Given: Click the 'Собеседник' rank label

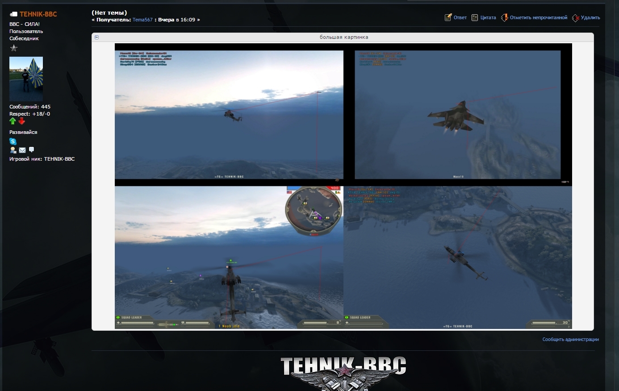Looking at the screenshot, I should pos(24,38).
